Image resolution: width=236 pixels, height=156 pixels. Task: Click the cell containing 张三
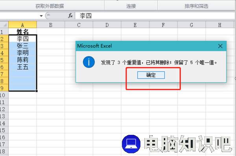[22, 46]
